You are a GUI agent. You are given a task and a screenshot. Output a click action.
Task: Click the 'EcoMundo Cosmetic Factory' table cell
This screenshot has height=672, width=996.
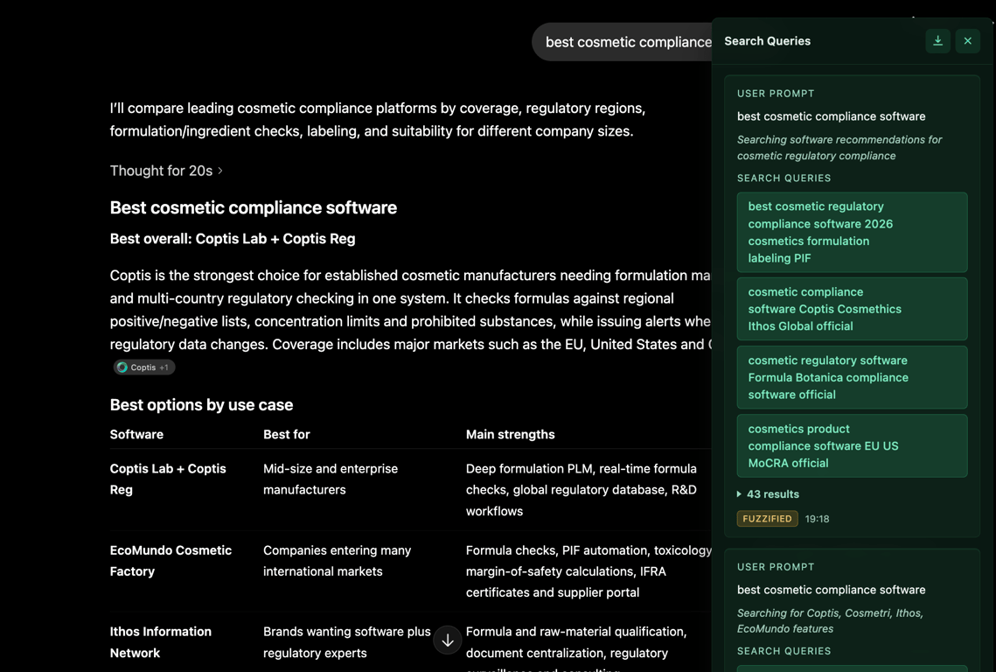pos(171,561)
